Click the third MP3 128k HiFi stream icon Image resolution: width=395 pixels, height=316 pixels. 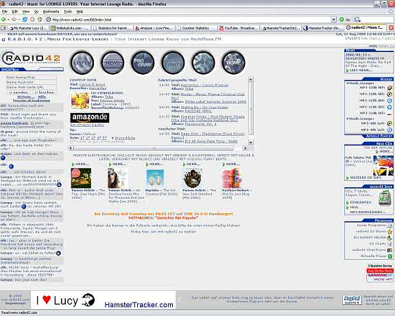click(x=390, y=101)
